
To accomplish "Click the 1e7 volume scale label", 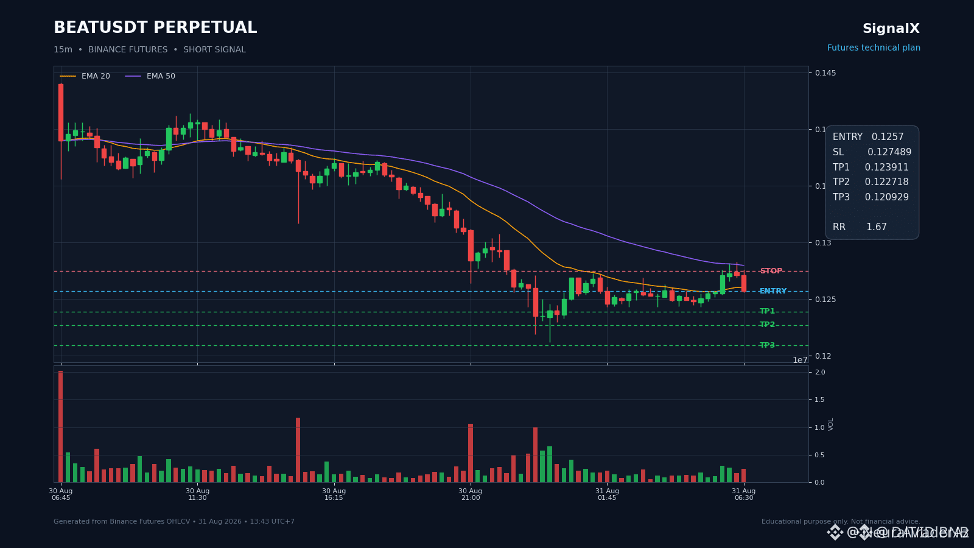I will coord(800,360).
